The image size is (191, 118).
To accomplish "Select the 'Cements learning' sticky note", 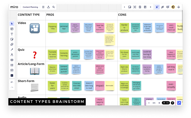I will pyautogui.click(x=64, y=54).
